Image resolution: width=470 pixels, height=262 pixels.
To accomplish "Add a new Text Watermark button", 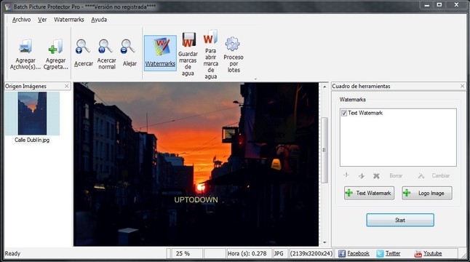I will (369, 193).
